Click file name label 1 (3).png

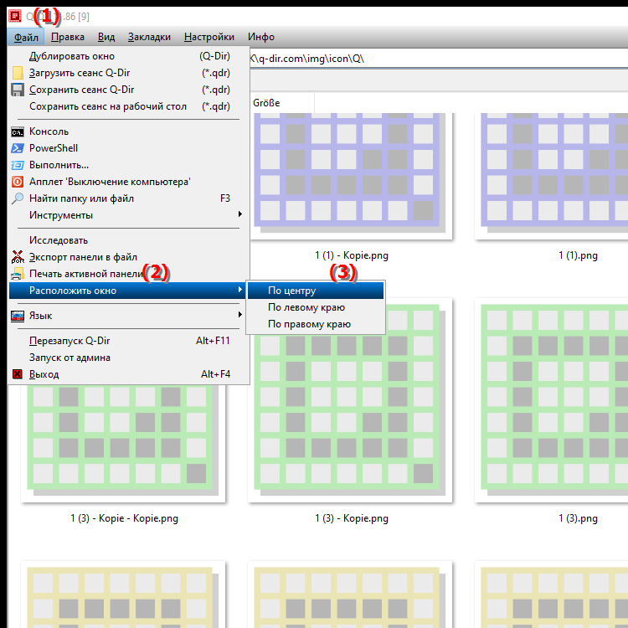(x=578, y=518)
